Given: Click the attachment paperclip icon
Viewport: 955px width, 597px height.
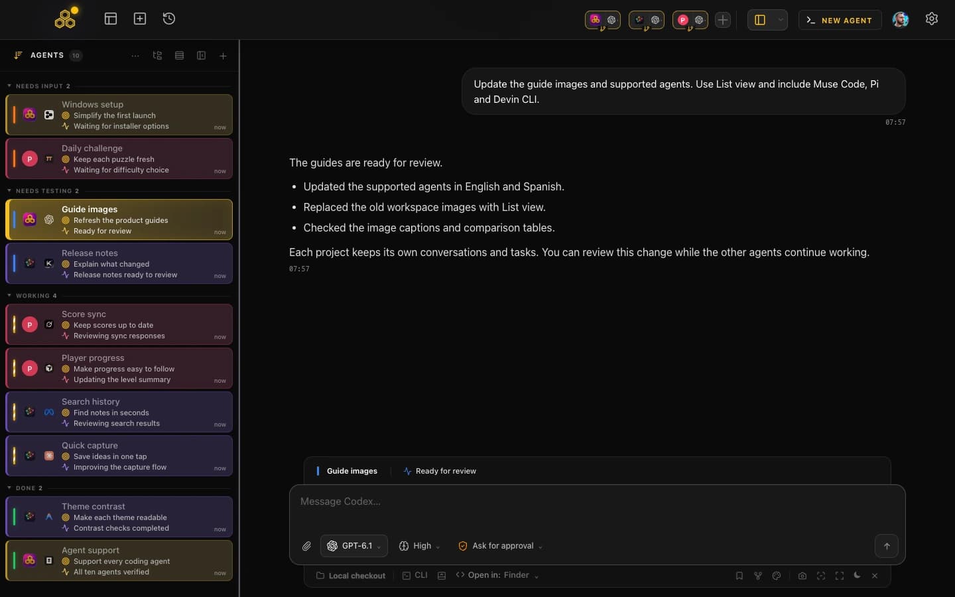Looking at the screenshot, I should point(306,546).
